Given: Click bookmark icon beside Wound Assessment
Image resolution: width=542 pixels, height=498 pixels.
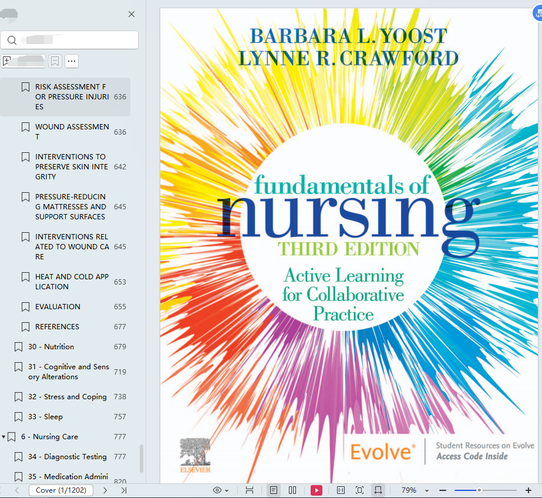Looking at the screenshot, I should pyautogui.click(x=26, y=127).
